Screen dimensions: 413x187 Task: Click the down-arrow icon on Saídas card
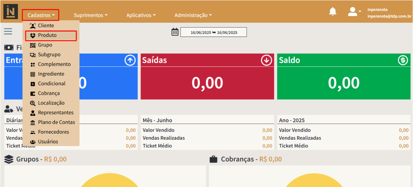(266, 60)
